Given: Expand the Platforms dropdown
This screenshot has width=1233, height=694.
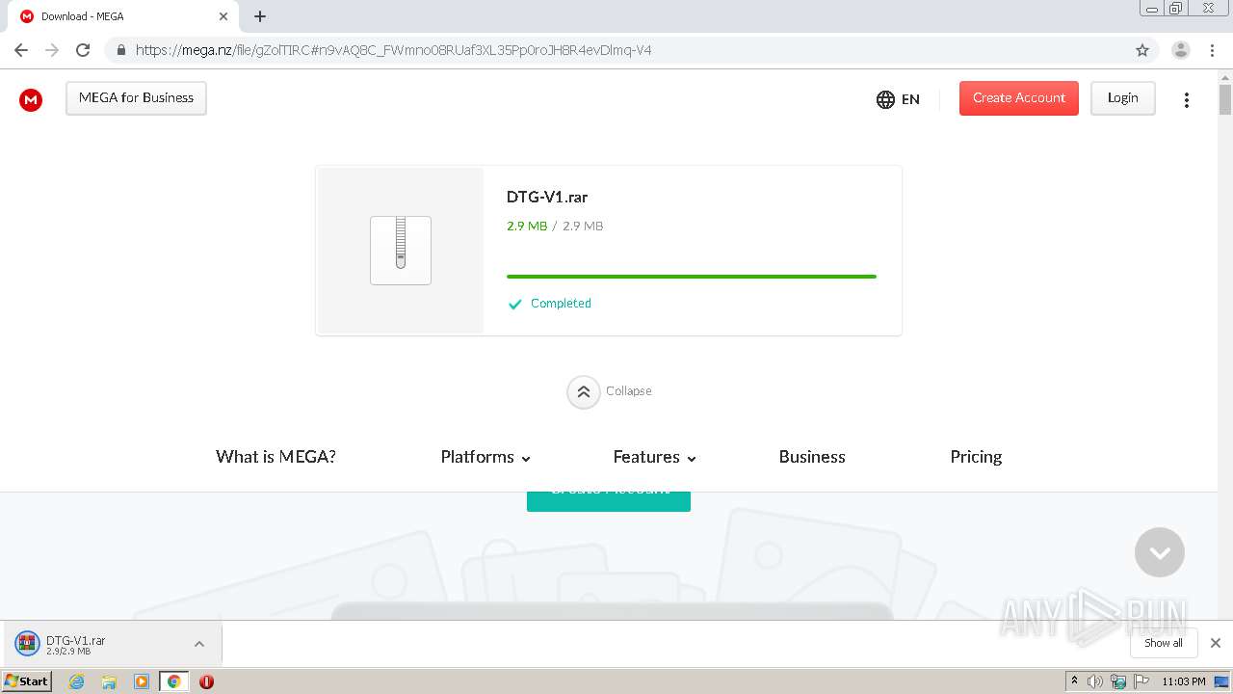Looking at the screenshot, I should [x=485, y=457].
